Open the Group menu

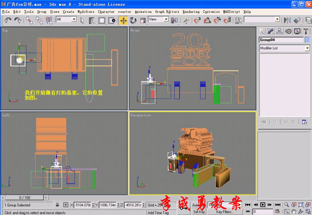[x=41, y=12]
